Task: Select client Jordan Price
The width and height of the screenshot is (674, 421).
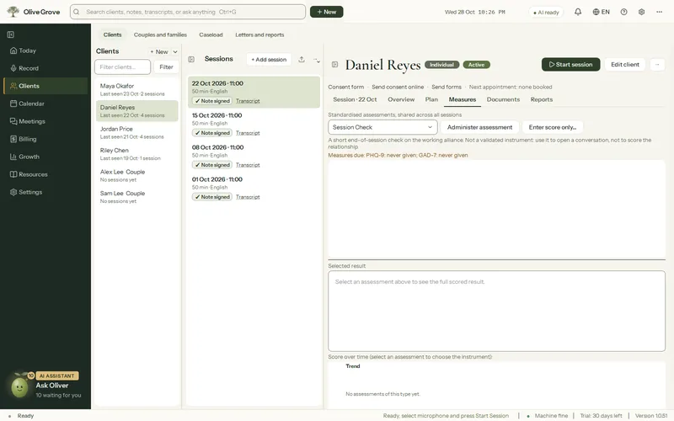Action: 136,132
